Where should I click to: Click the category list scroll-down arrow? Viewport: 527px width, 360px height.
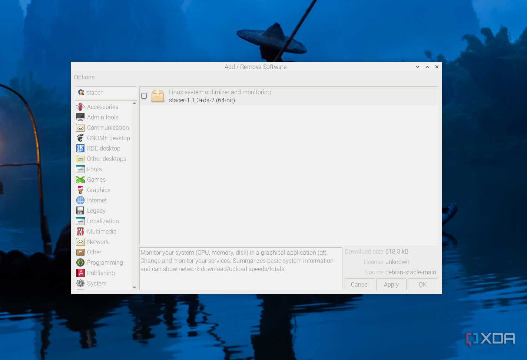(134, 287)
